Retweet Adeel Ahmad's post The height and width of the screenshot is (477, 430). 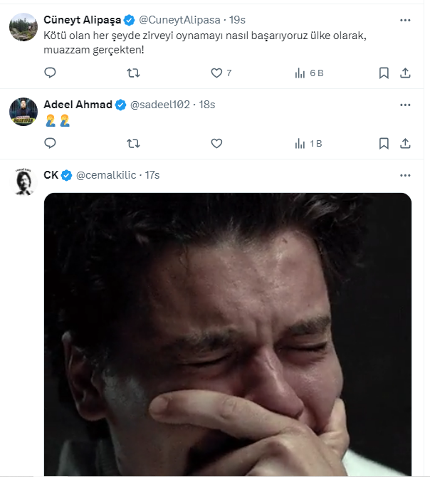coord(133,143)
